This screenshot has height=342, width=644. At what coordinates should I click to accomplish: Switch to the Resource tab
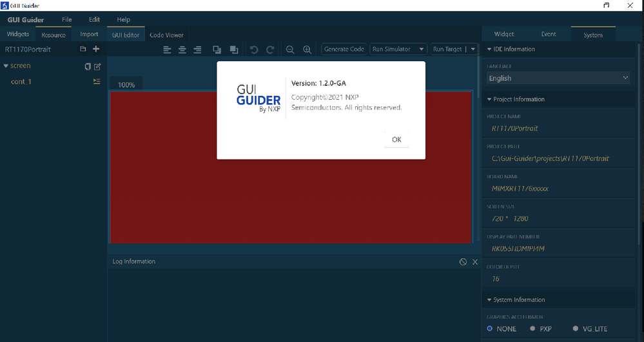pyautogui.click(x=54, y=35)
